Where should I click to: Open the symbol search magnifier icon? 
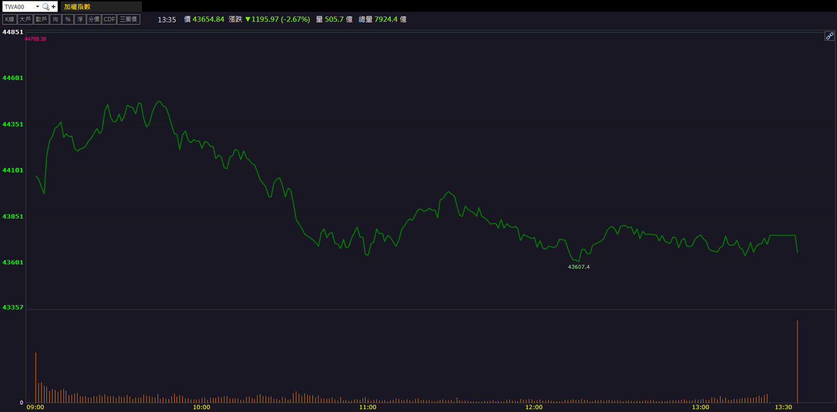pos(46,7)
